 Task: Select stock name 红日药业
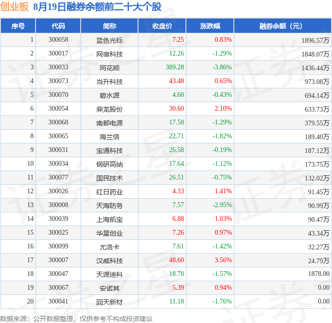pos(110,192)
